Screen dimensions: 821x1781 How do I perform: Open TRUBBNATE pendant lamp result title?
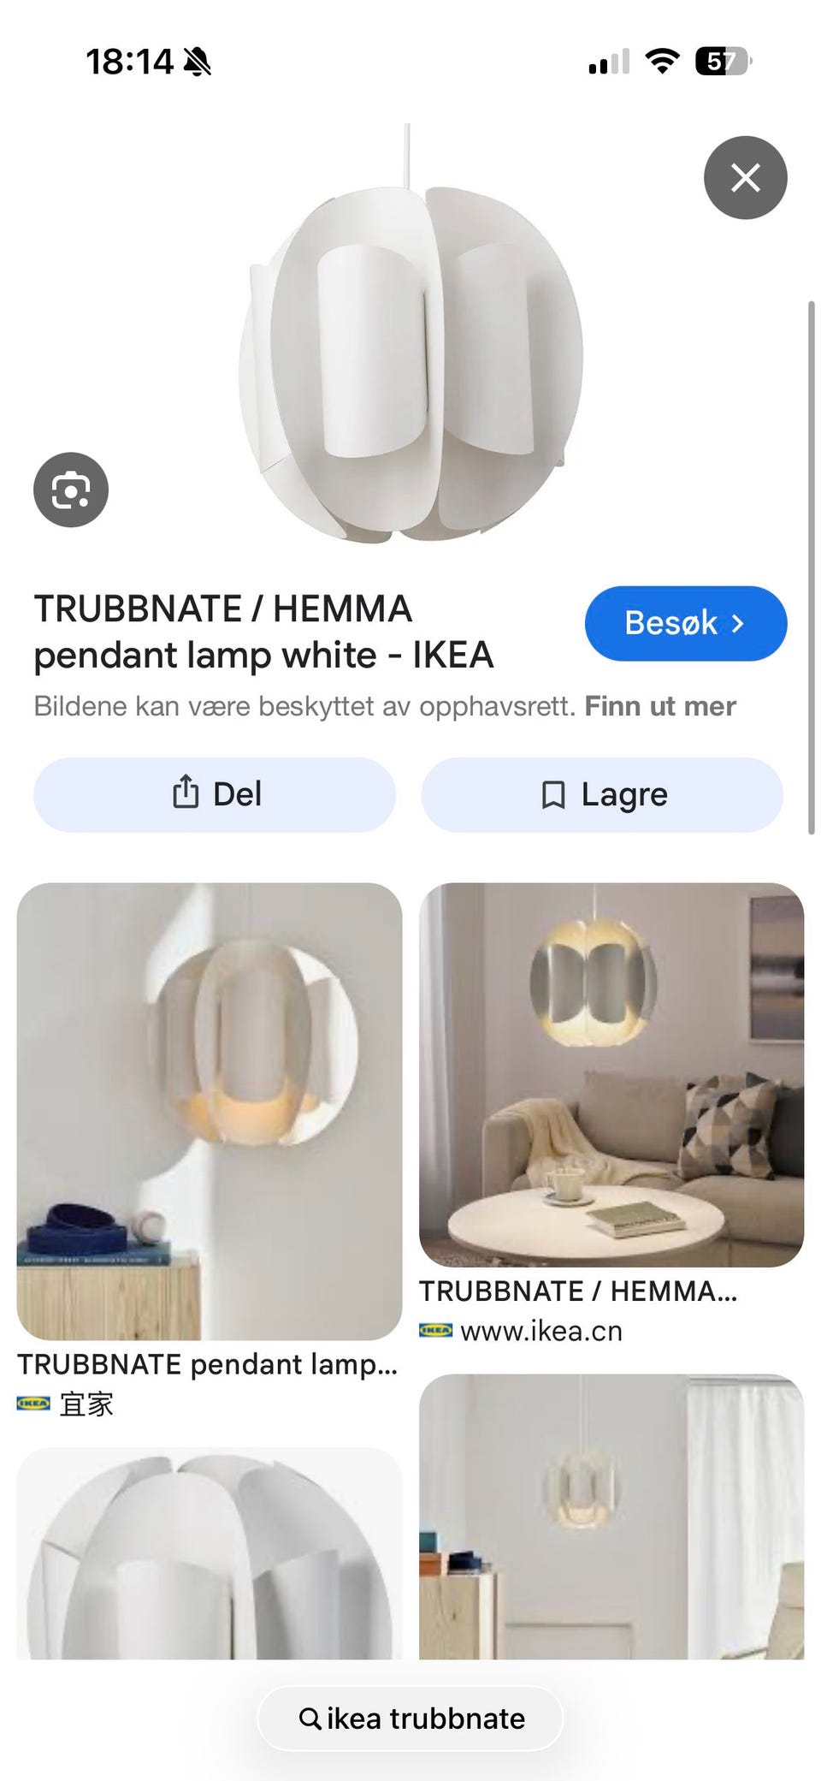pyautogui.click(x=207, y=1364)
